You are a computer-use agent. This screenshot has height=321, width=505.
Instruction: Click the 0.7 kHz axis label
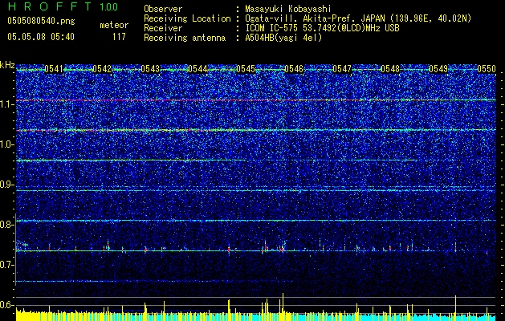click(7, 265)
